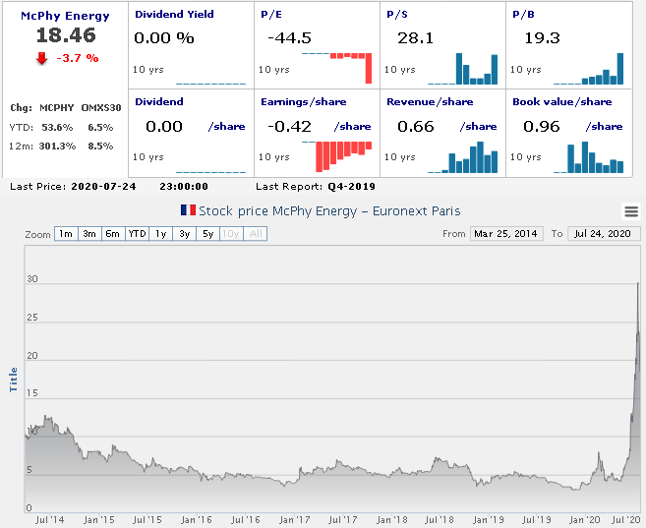Open the McPhy Energy company title link

65,16
